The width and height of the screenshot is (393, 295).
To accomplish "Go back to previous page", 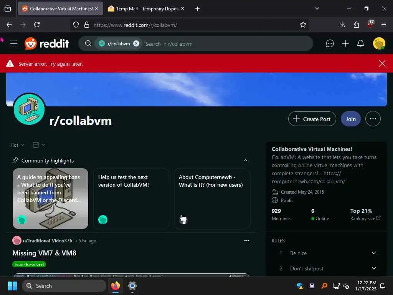I will 9,25.
